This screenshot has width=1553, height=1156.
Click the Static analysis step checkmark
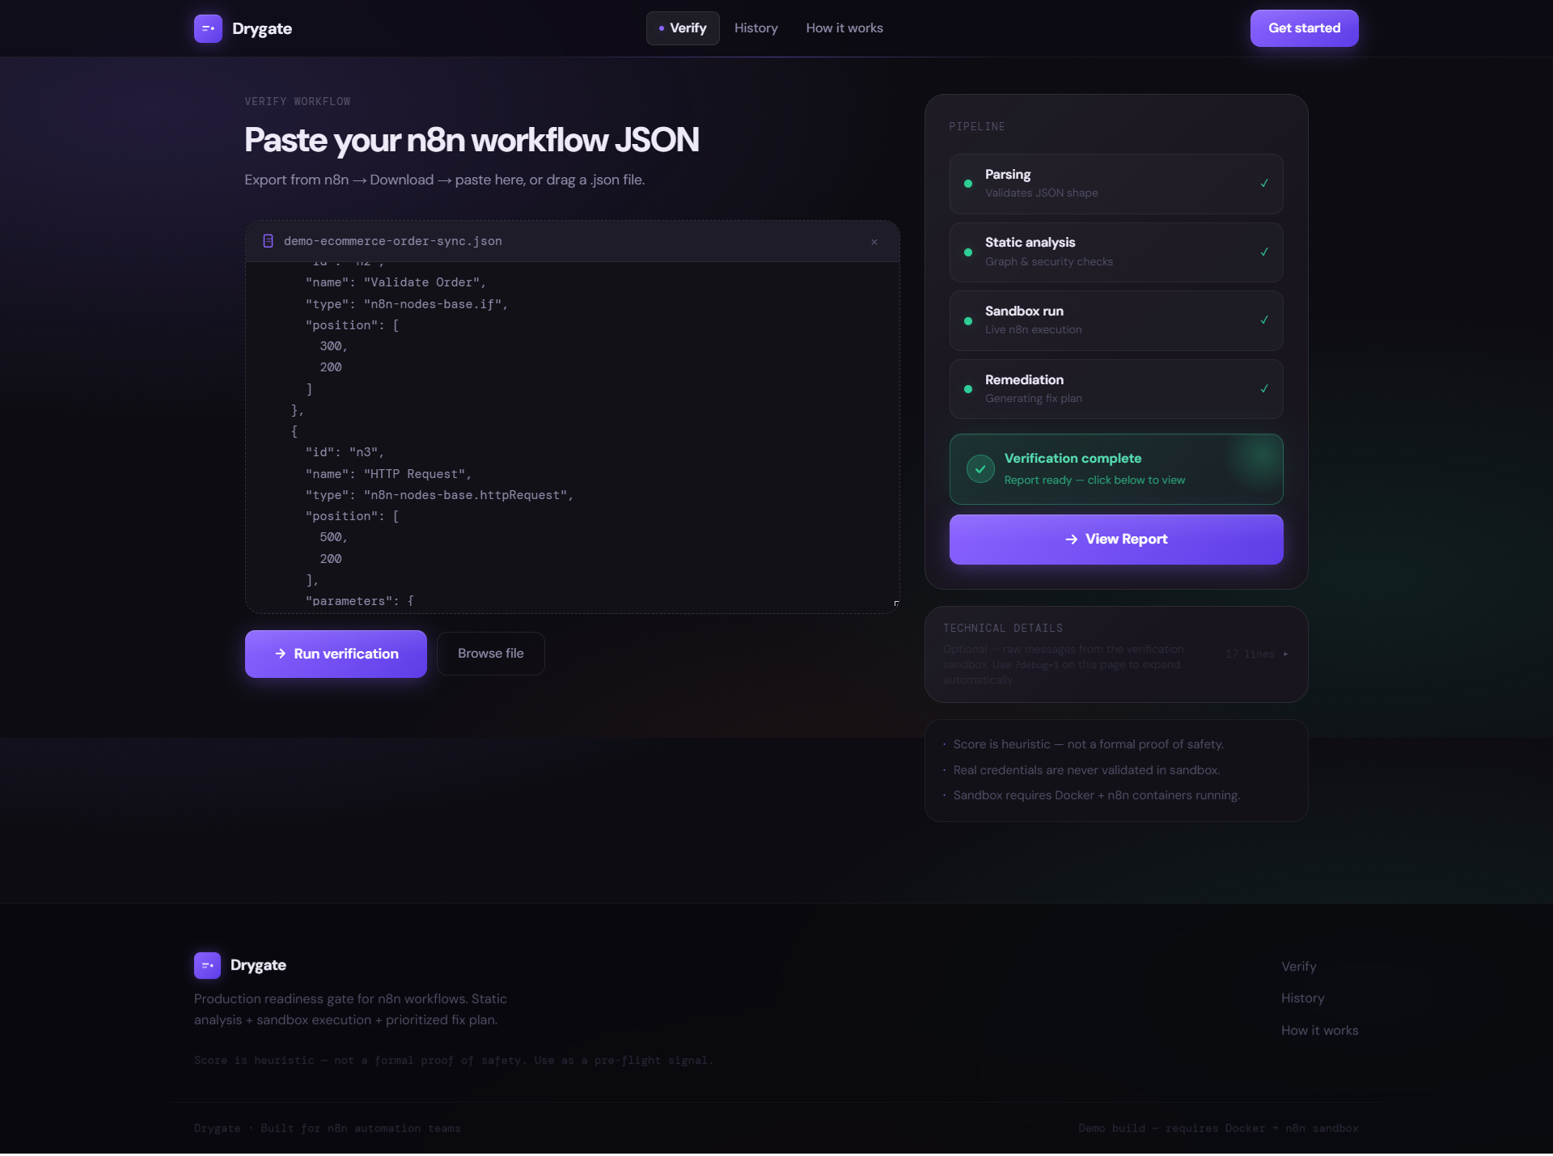pos(1264,252)
